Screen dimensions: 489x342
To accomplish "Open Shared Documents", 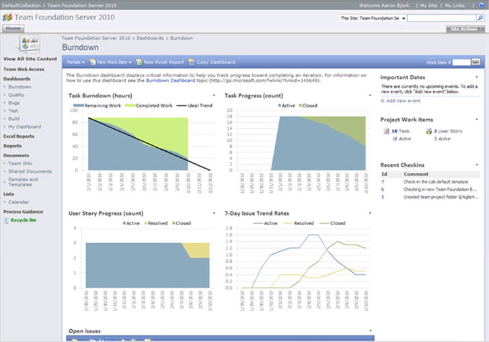I will click(x=30, y=171).
